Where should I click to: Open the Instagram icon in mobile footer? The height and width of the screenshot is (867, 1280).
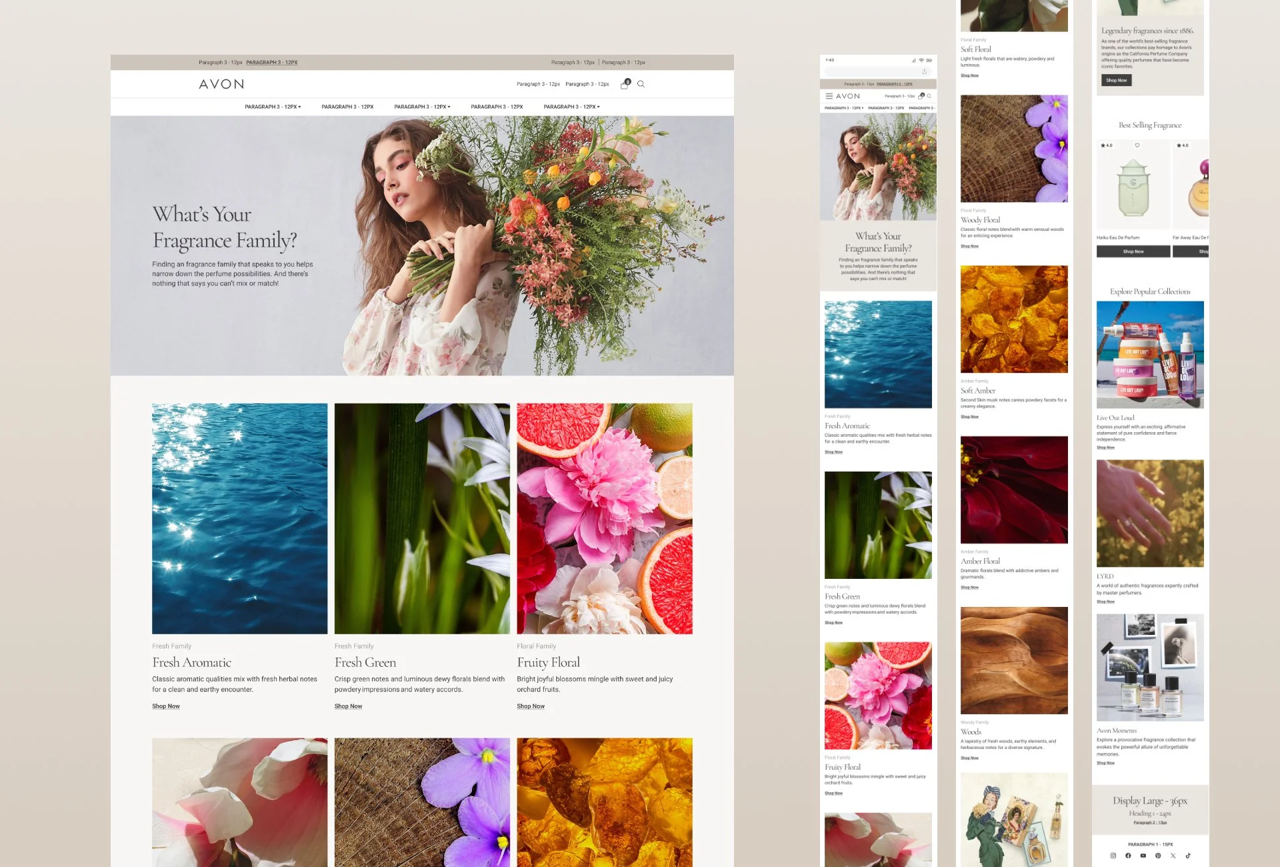coord(1113,856)
